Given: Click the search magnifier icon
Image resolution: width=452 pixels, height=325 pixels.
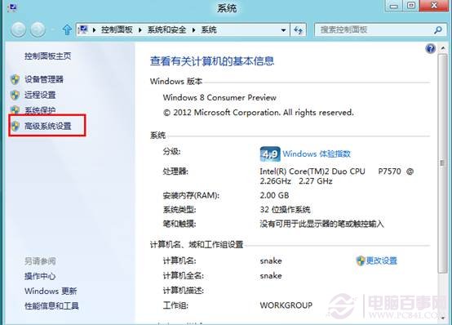Looking at the screenshot, I should [x=438, y=29].
